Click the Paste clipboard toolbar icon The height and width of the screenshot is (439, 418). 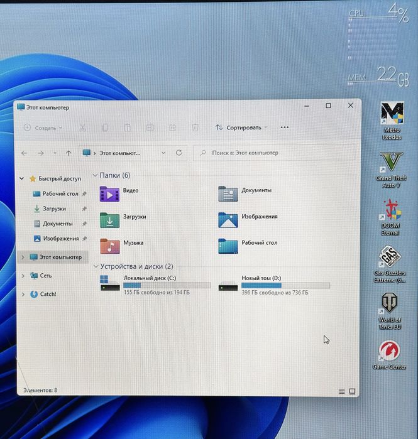click(128, 128)
